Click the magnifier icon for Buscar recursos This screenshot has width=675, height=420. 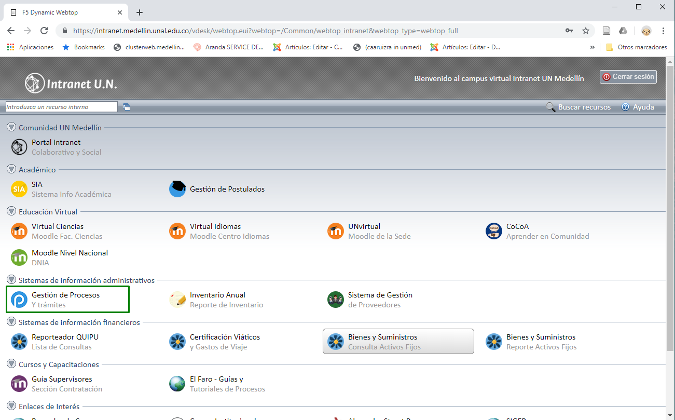tap(550, 107)
